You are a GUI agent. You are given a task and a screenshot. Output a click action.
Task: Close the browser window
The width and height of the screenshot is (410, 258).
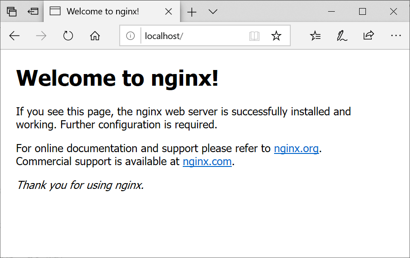click(x=393, y=12)
